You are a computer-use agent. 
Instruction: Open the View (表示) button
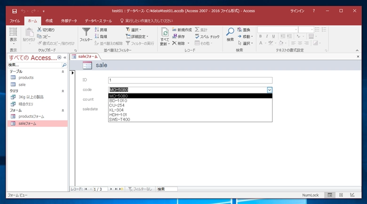13,37
